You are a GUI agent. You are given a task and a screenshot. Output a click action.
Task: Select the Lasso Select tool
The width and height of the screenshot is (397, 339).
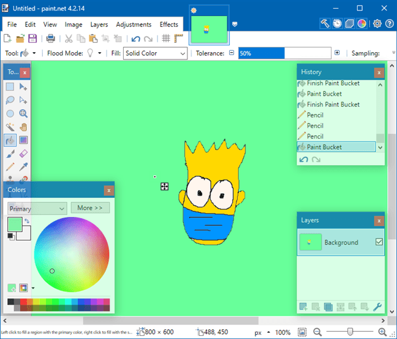point(10,100)
